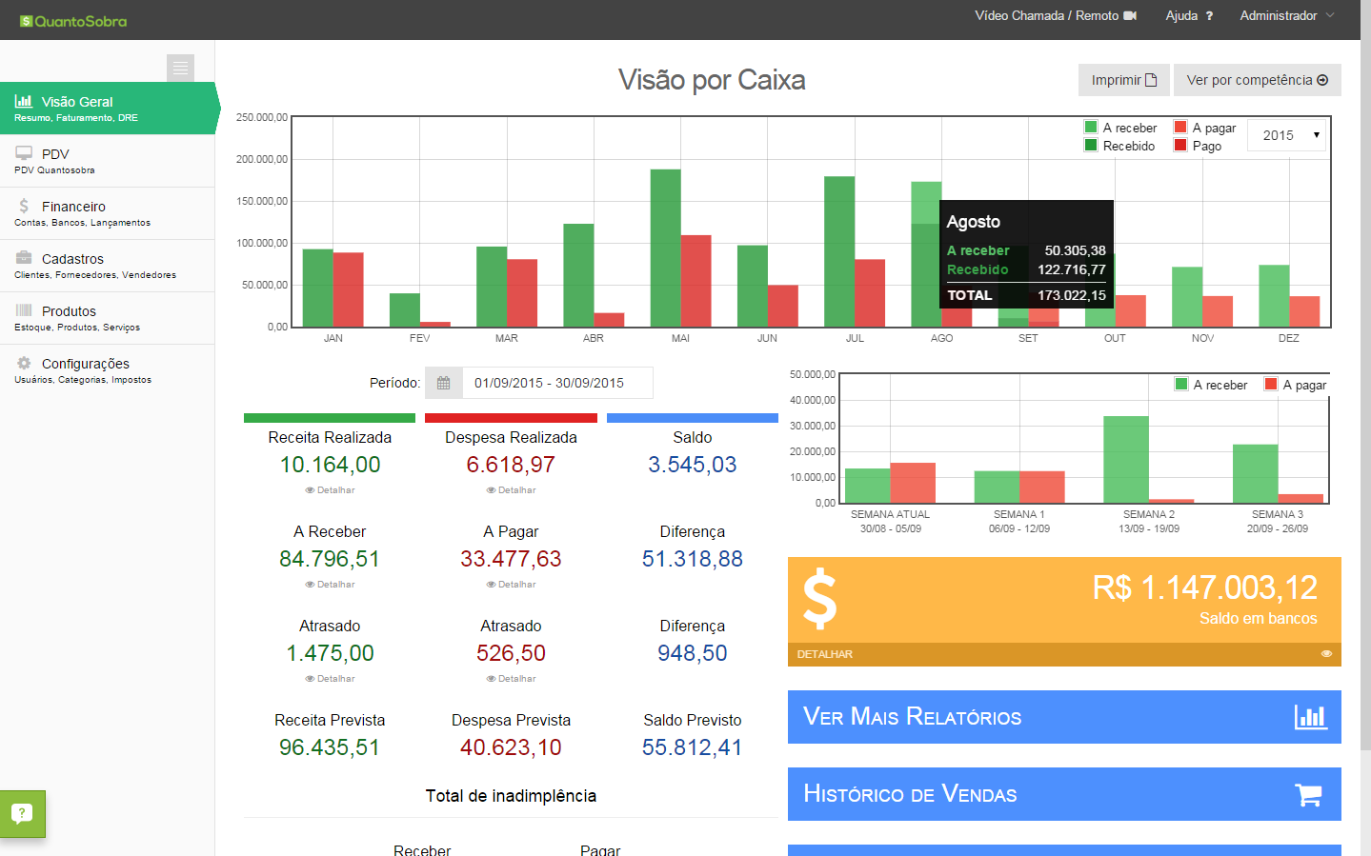Click shopping cart icon in Histórico de Vendas
1371x856 pixels.
[1309, 795]
